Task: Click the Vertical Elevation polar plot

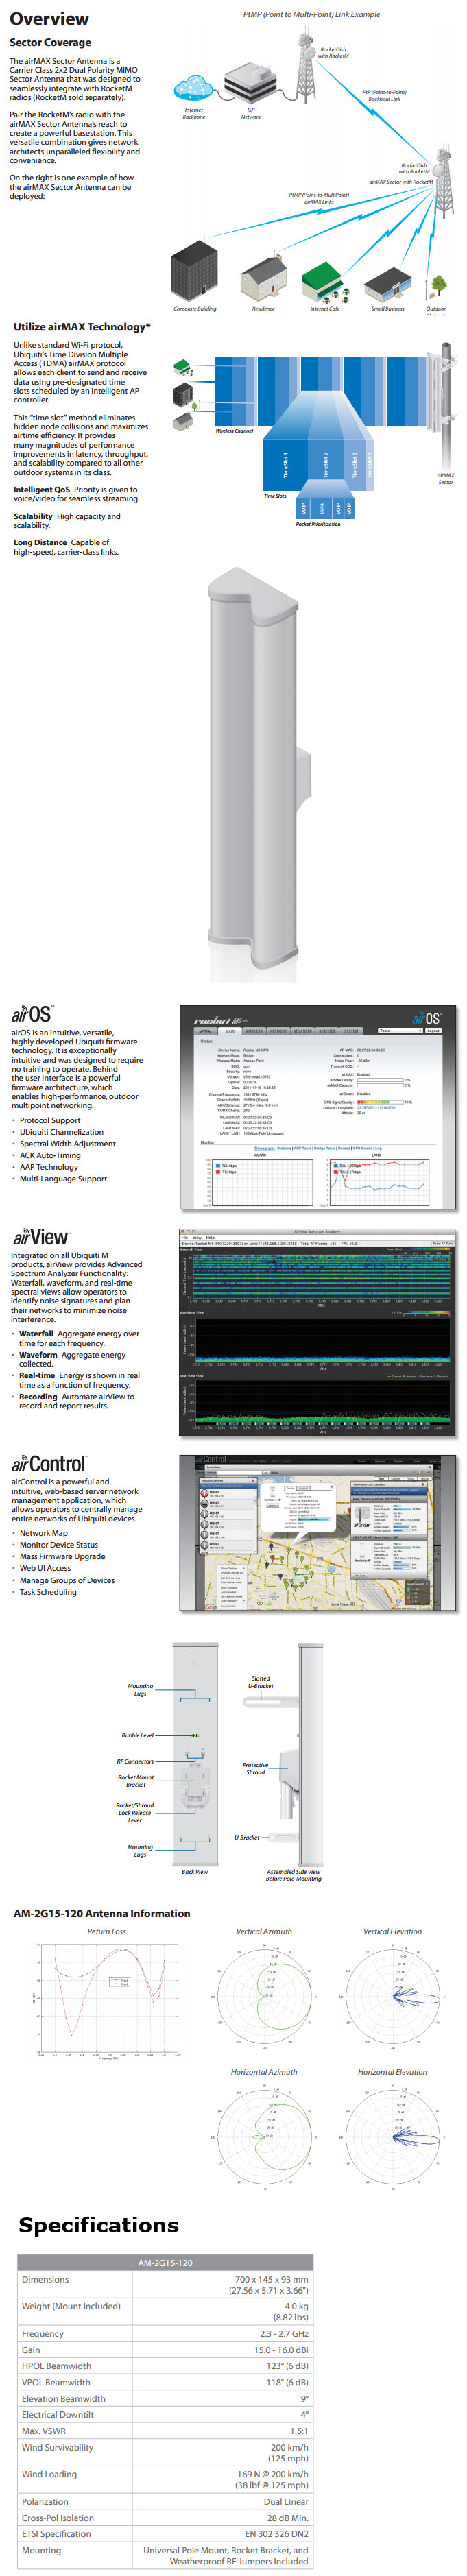Action: 392,1996
